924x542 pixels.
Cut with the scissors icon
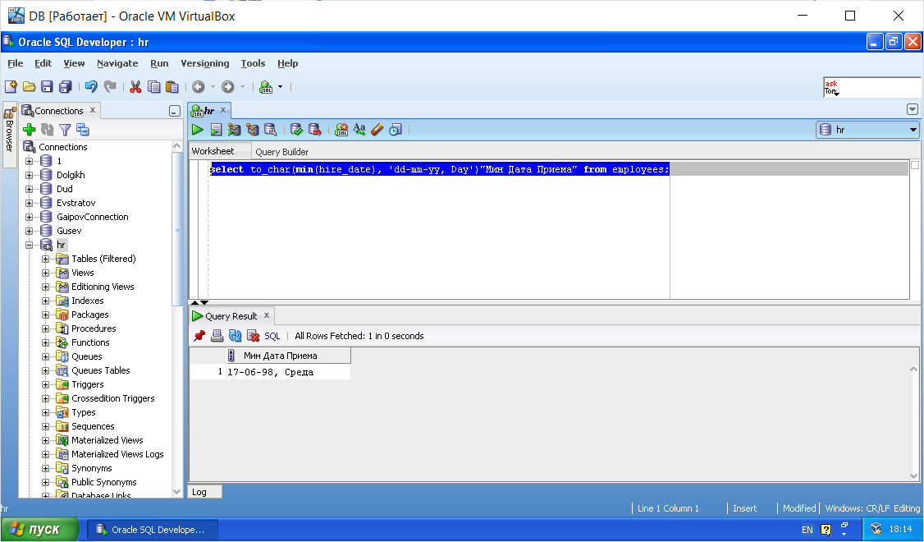click(x=135, y=87)
